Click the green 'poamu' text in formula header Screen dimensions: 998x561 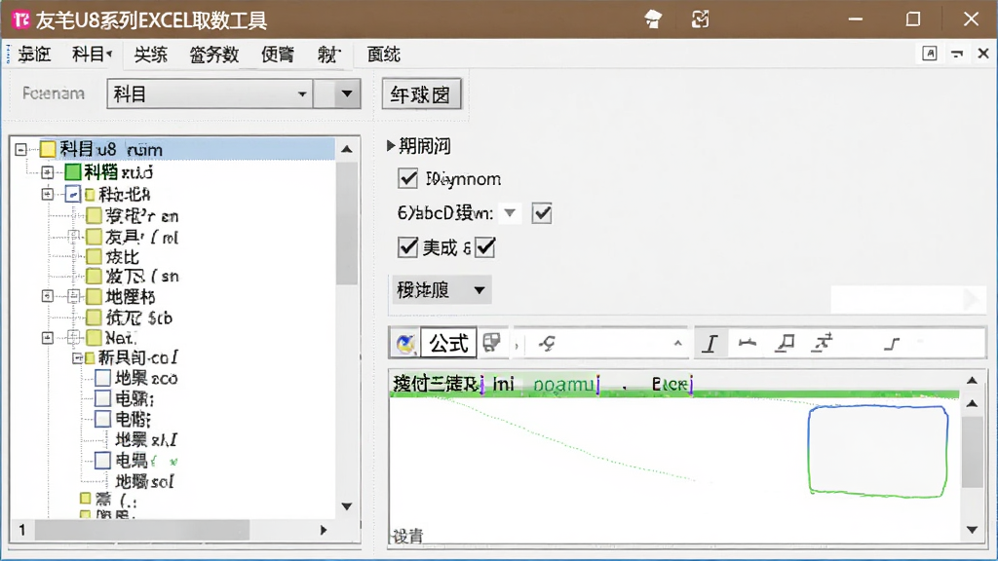564,384
